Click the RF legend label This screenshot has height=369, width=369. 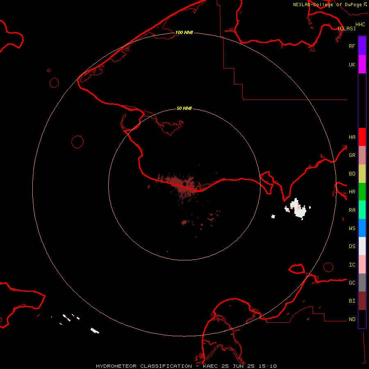click(352, 46)
